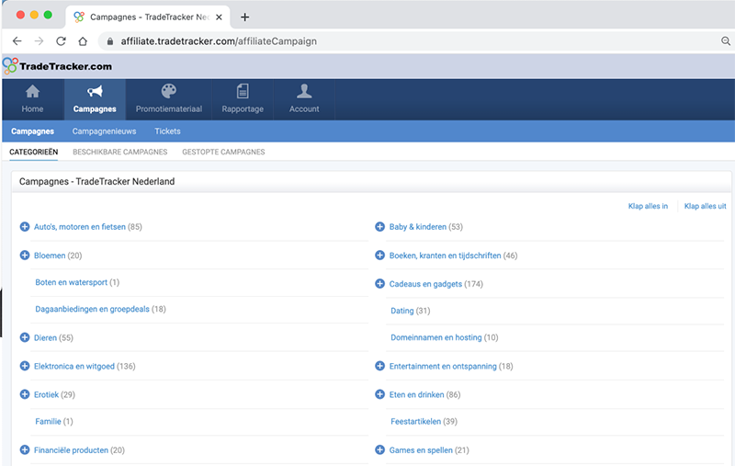
Task: Click the Account person icon
Action: click(x=304, y=91)
